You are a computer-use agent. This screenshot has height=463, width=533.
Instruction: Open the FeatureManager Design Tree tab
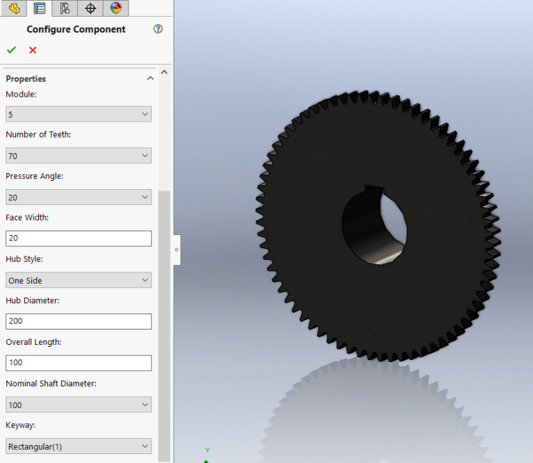[14, 8]
